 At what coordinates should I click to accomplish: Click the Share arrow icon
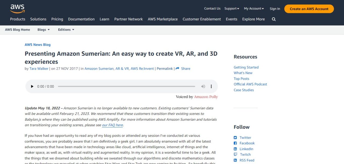tap(177, 69)
